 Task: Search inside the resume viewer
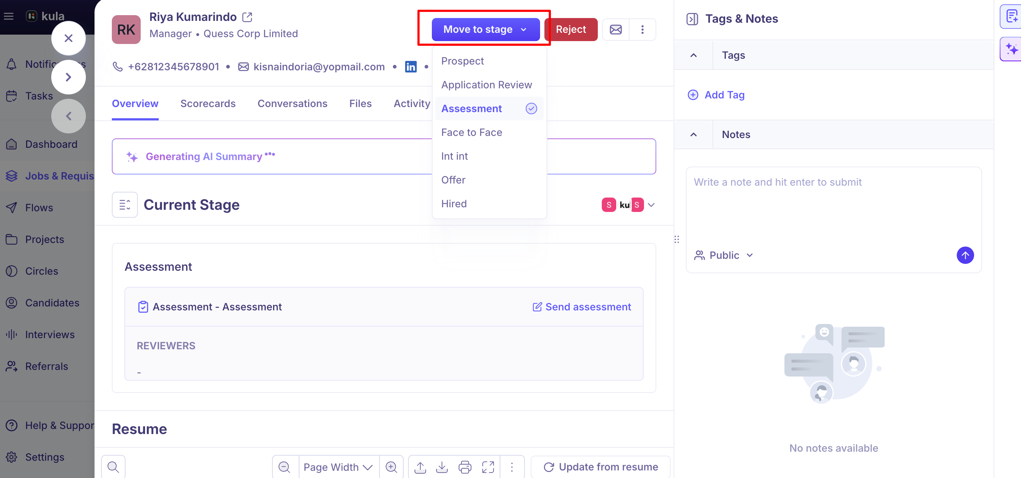pyautogui.click(x=113, y=467)
